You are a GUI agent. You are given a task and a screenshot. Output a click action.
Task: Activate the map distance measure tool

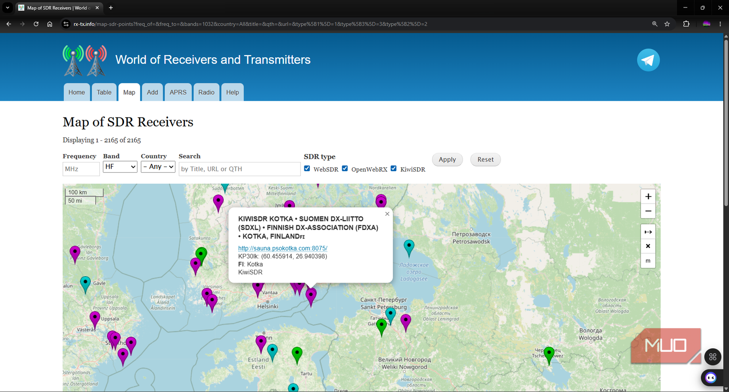[x=648, y=232]
